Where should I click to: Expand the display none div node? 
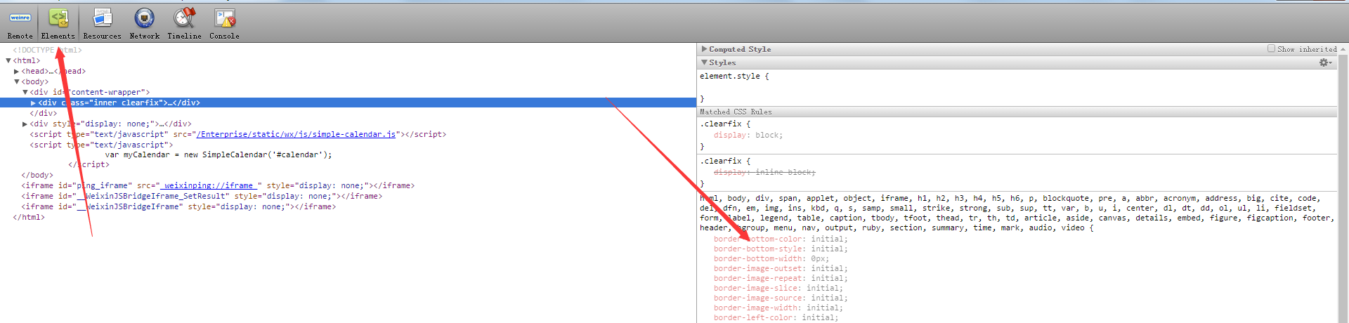point(25,124)
